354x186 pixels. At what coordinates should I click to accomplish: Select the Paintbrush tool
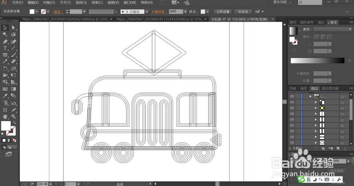coord(13,55)
